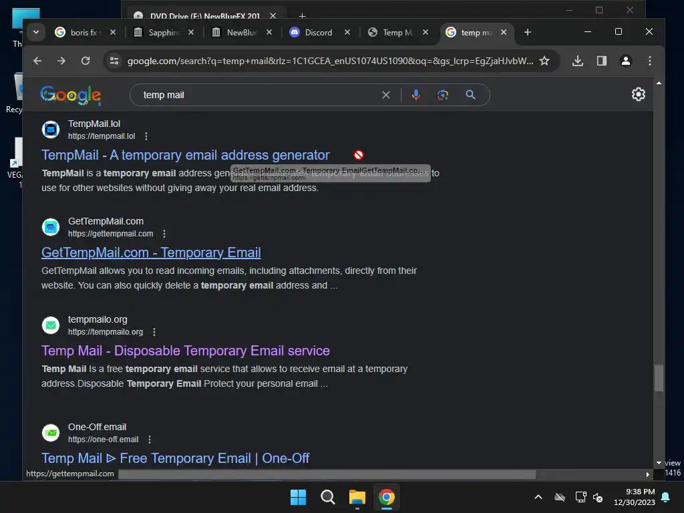Viewport: 684px width, 513px height.
Task: Open more options for tempmailo.org result
Action: pos(154,332)
